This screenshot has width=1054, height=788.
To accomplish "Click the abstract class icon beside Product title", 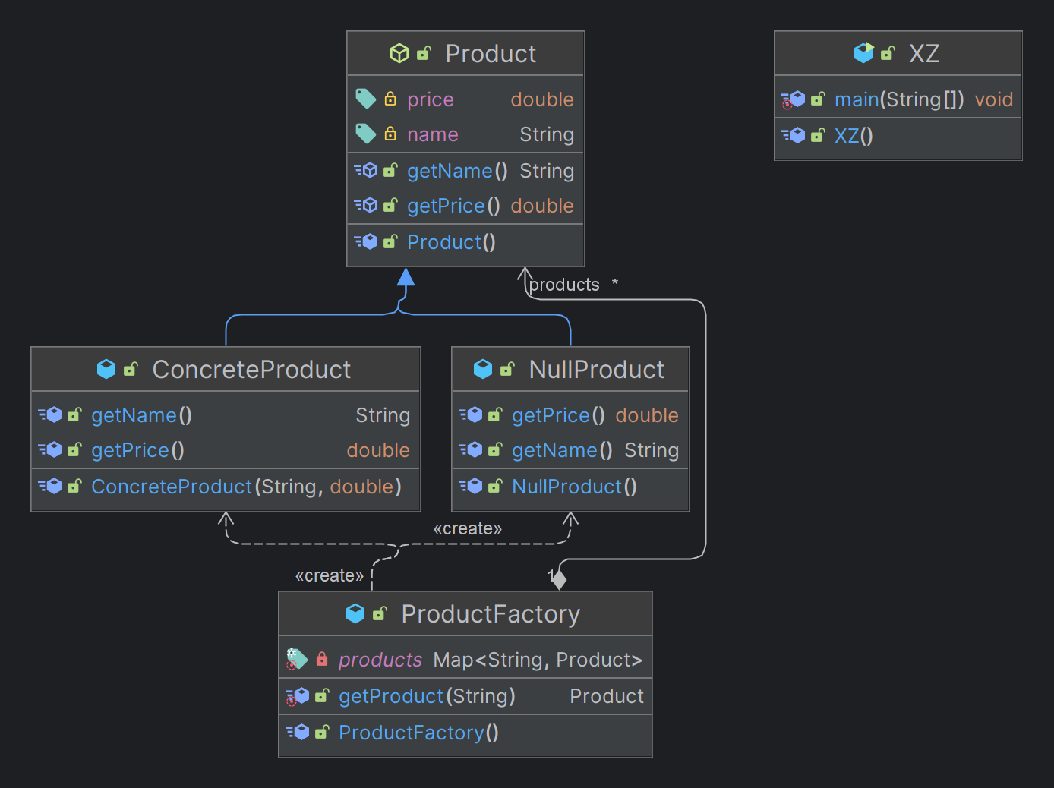I will tap(399, 53).
